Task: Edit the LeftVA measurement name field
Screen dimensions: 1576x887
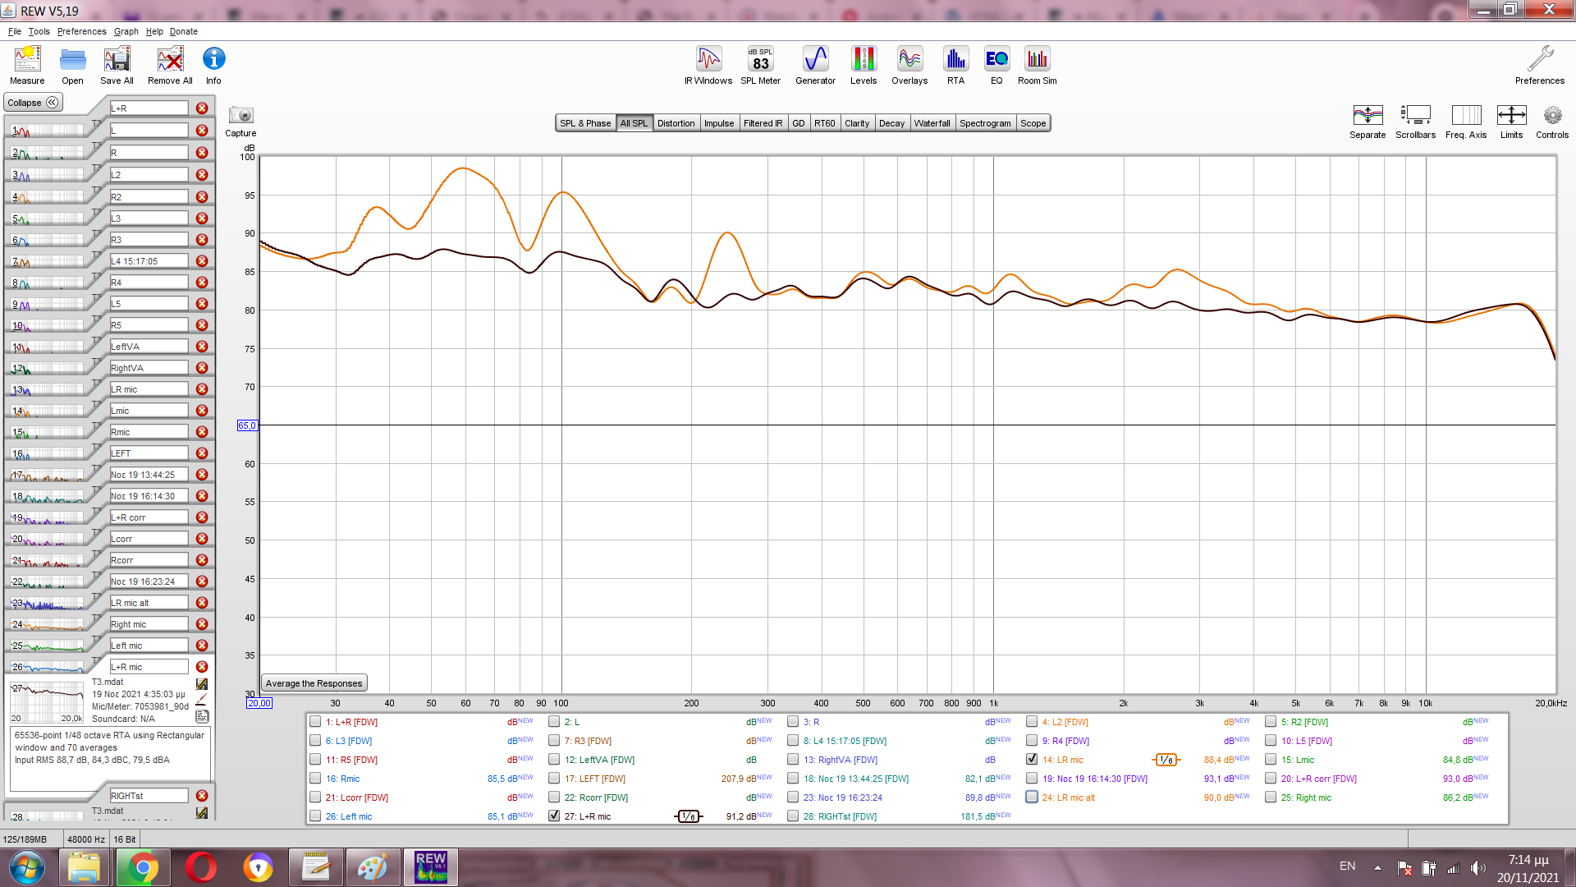Action: point(149,347)
